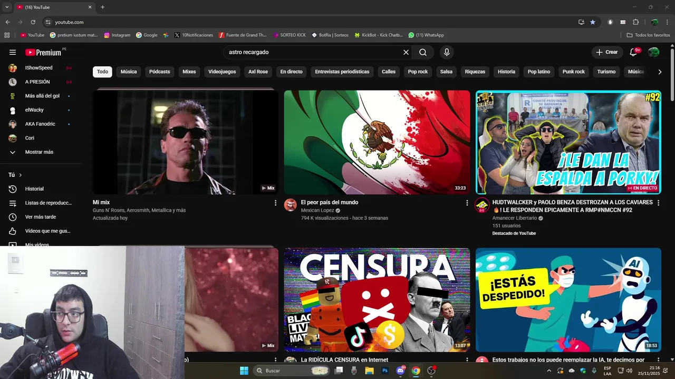This screenshot has width=675, height=379.
Task: Show hidden system tray icons
Action: [x=549, y=371]
